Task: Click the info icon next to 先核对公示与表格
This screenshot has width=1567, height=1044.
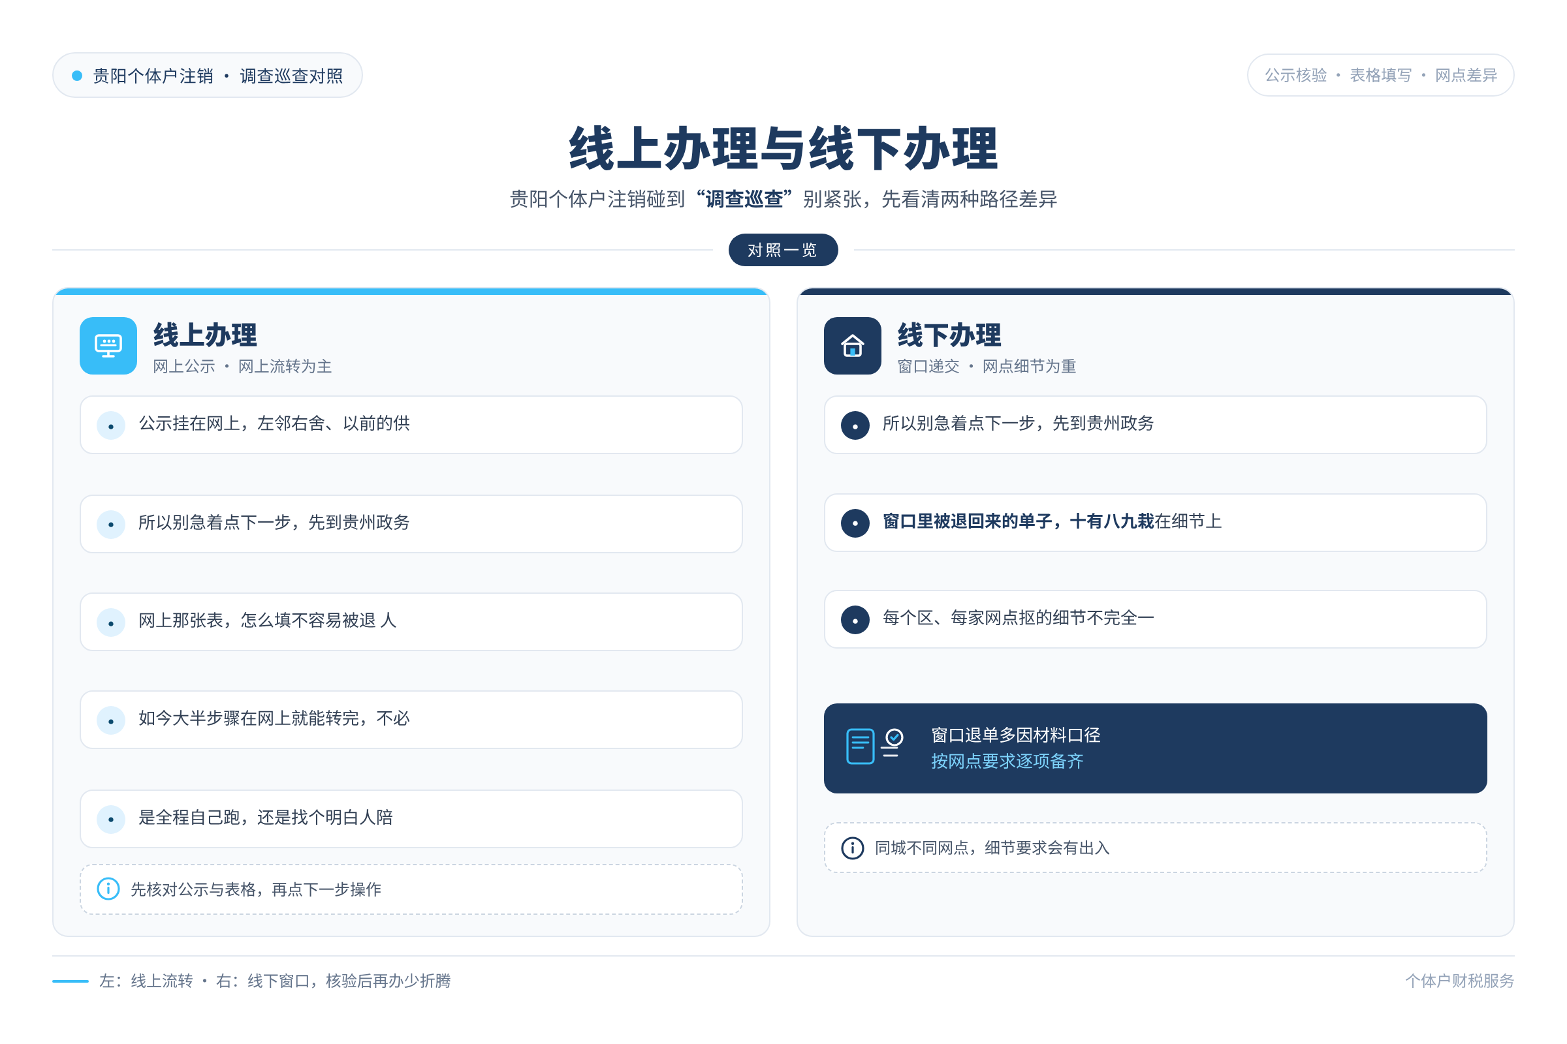Action: click(108, 889)
